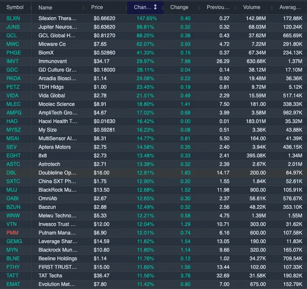
Task: Open the MWC ticker symbol
Action: click(13, 44)
